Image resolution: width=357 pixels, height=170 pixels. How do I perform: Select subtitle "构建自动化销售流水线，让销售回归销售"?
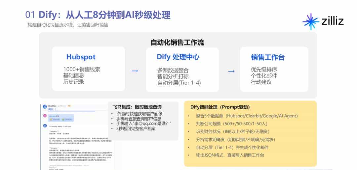pyautogui.click(x=68, y=25)
